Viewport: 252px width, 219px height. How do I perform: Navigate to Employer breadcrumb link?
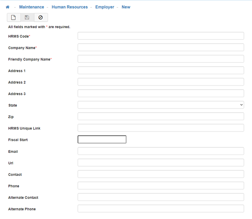point(105,7)
